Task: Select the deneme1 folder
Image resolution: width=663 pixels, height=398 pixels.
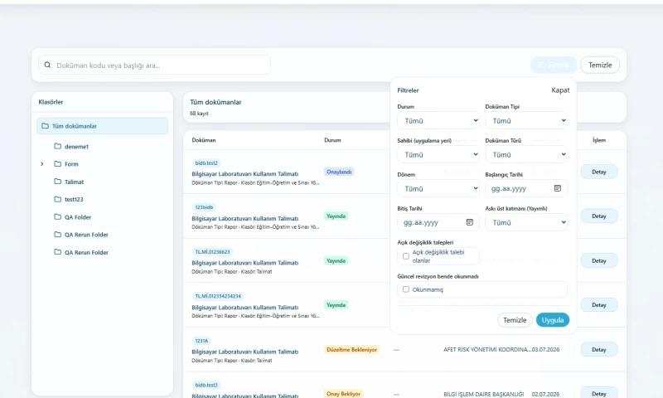Action: pos(76,147)
